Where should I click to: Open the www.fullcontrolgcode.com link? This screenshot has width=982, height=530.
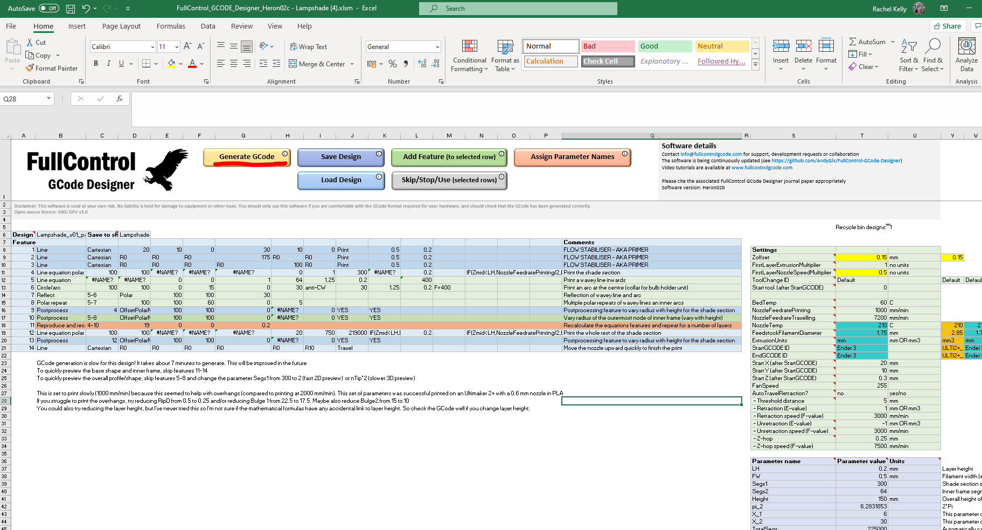click(762, 168)
